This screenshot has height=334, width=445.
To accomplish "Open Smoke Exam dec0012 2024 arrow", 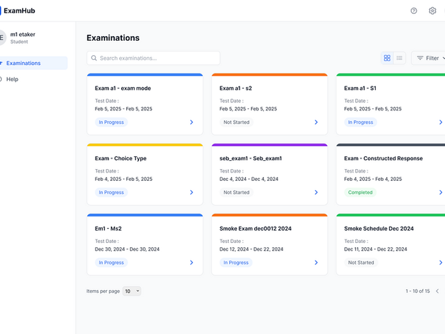I will [316, 262].
